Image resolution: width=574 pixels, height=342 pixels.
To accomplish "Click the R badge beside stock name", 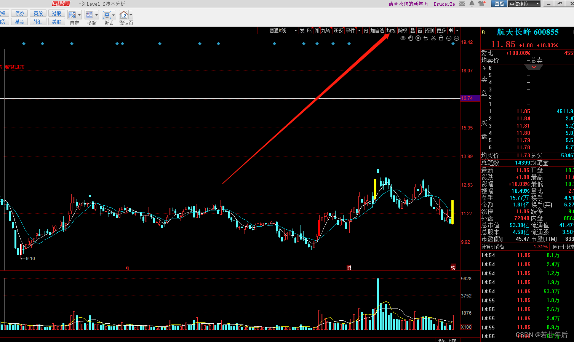I will [484, 32].
